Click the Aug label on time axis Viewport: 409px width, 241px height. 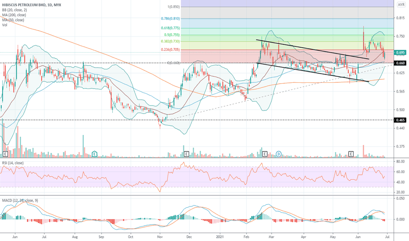tap(75, 237)
